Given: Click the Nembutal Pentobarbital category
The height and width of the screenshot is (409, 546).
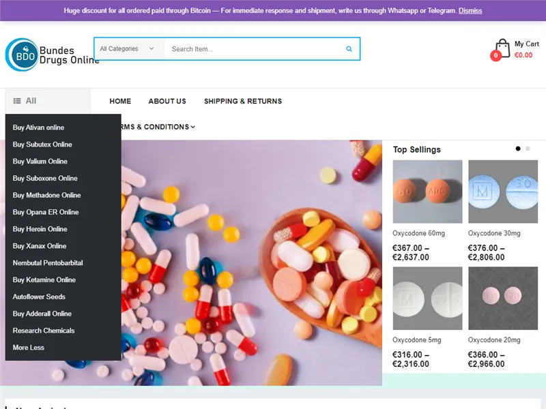Looking at the screenshot, I should (x=47, y=263).
